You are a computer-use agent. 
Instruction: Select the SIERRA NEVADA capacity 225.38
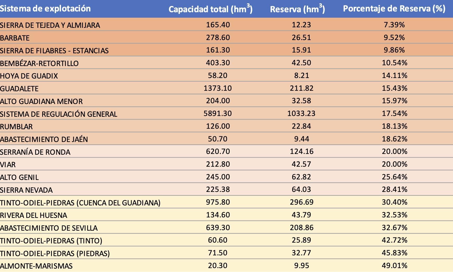(x=217, y=189)
